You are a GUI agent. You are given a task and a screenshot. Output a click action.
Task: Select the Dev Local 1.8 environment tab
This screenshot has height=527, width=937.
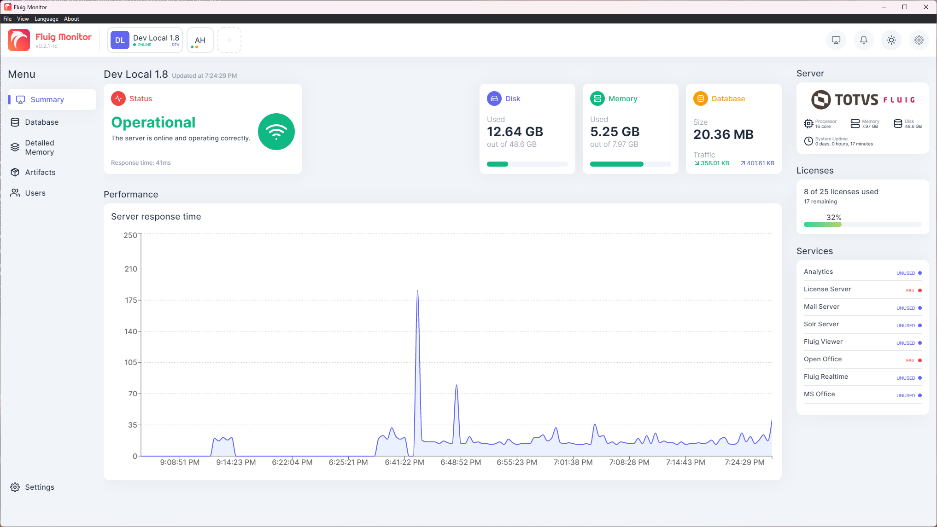pos(145,40)
